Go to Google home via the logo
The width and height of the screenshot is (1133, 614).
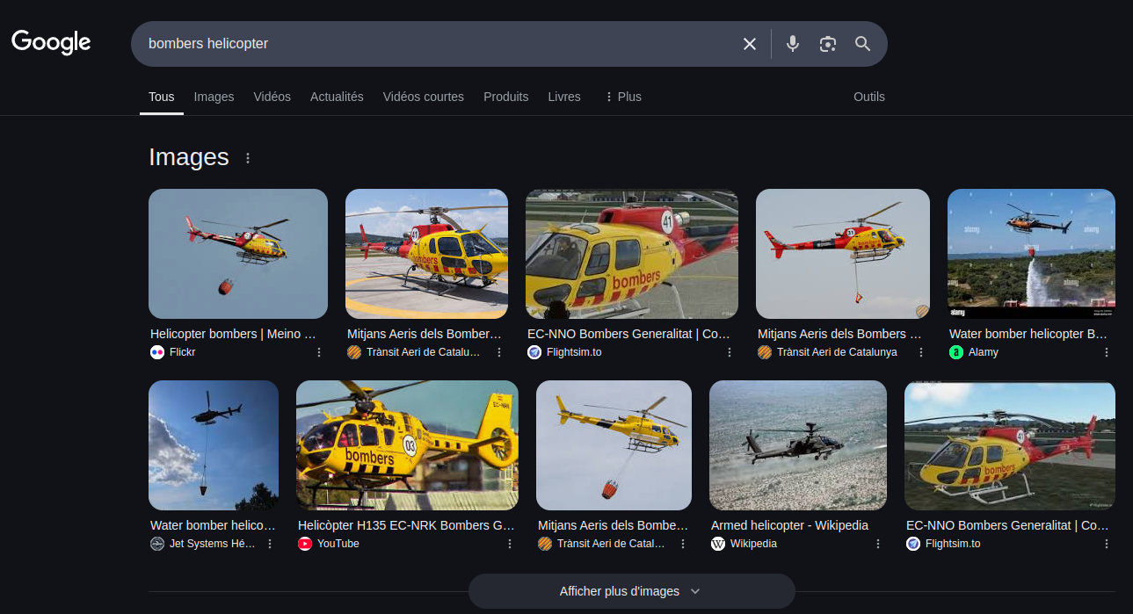[51, 42]
